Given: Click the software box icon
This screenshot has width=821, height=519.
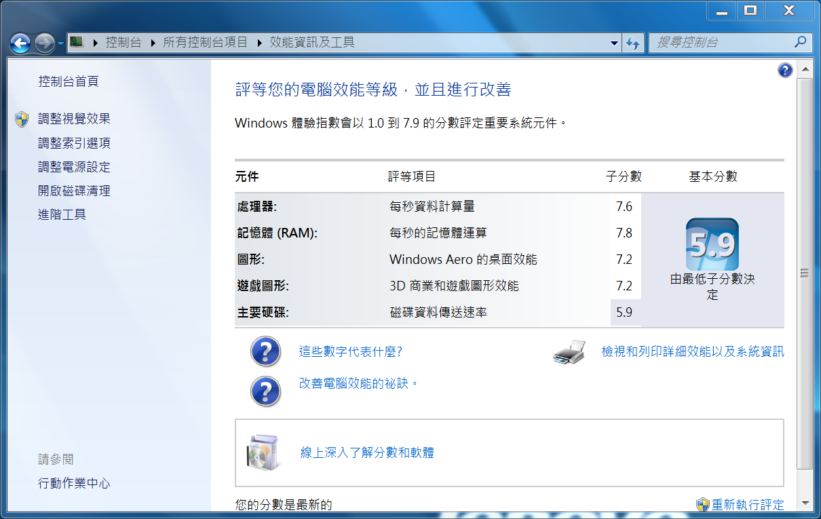Looking at the screenshot, I should point(263,453).
